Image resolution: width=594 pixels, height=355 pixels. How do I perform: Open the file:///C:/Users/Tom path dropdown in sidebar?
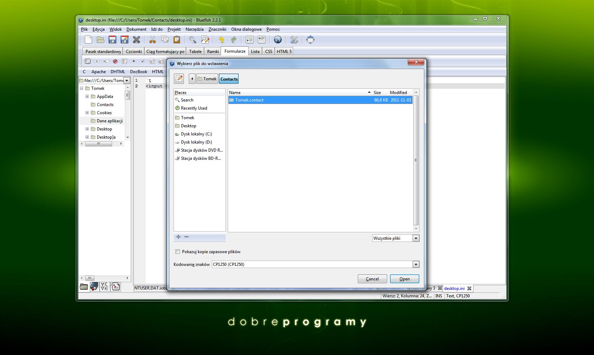127,81
